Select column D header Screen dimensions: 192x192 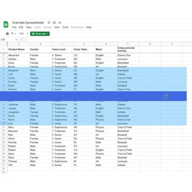pyautogui.click(x=84, y=44)
